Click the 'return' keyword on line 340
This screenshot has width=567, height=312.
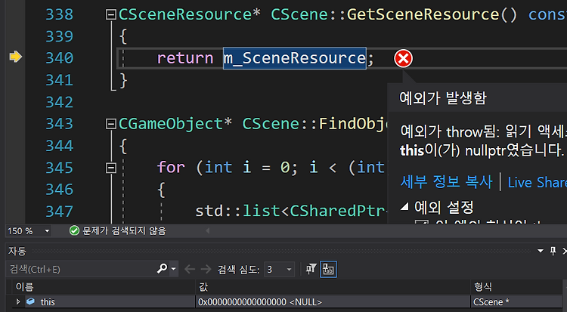click(184, 58)
